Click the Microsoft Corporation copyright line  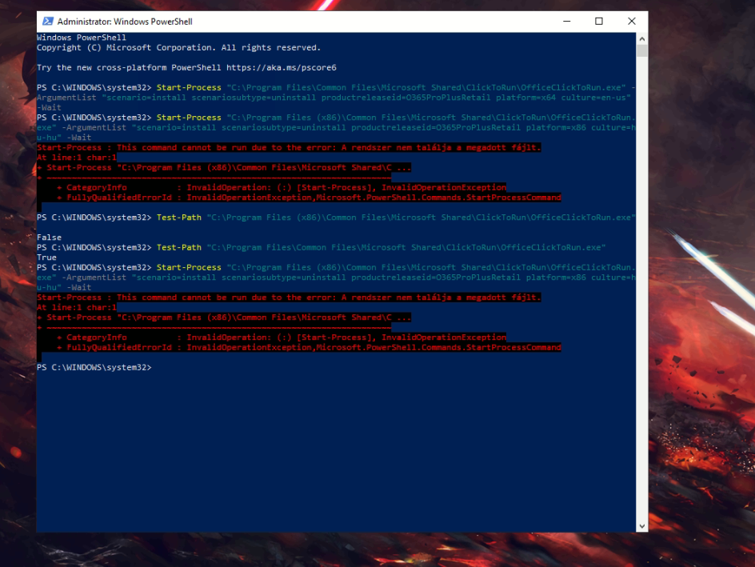(178, 48)
